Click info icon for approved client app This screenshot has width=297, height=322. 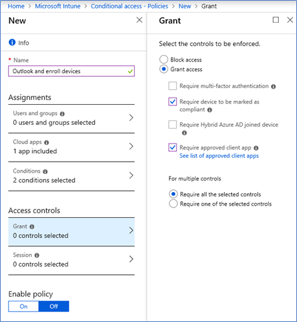[256, 148]
